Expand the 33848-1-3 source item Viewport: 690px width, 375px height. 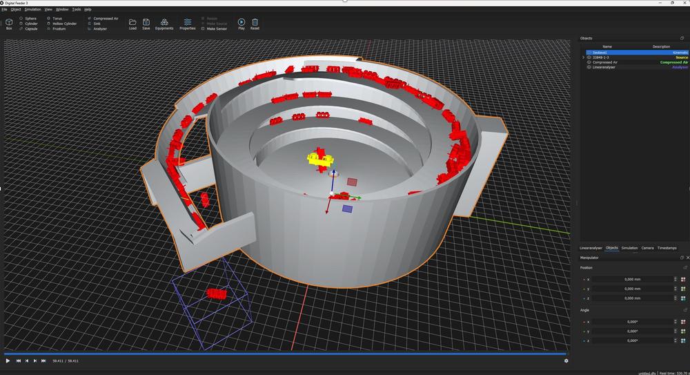(584, 57)
